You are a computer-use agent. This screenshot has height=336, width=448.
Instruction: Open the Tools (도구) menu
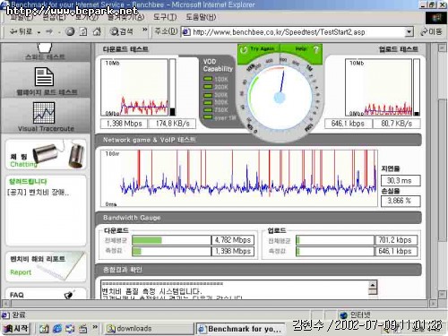click(x=165, y=17)
